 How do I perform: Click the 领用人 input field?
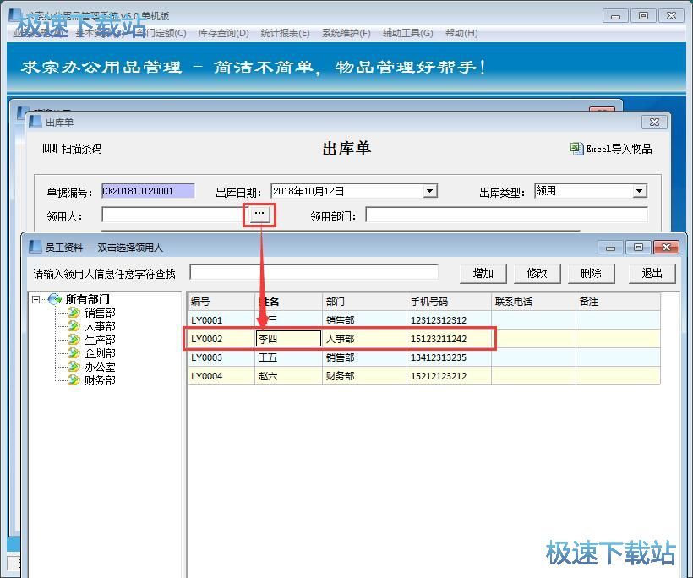pyautogui.click(x=176, y=215)
